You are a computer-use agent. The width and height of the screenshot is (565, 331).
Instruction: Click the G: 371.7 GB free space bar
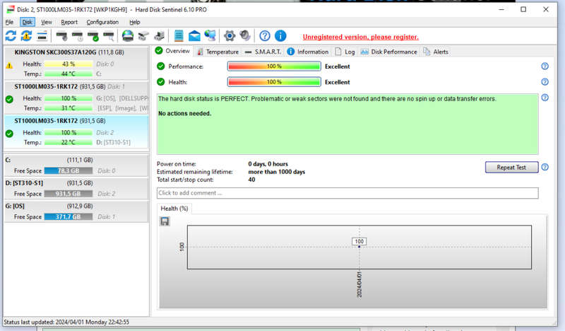(x=69, y=216)
